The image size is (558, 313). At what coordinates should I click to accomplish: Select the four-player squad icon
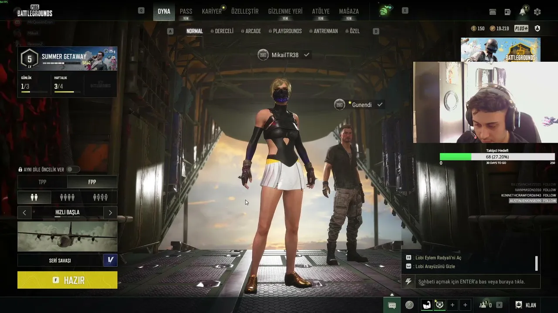67,197
